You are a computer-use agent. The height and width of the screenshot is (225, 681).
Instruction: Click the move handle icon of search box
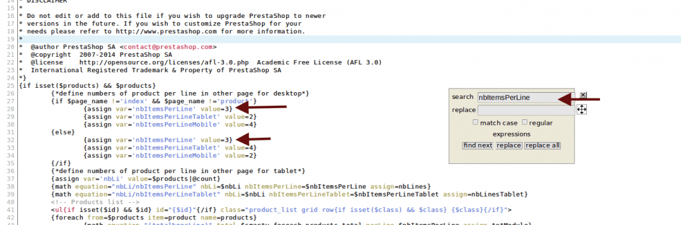coord(581,109)
